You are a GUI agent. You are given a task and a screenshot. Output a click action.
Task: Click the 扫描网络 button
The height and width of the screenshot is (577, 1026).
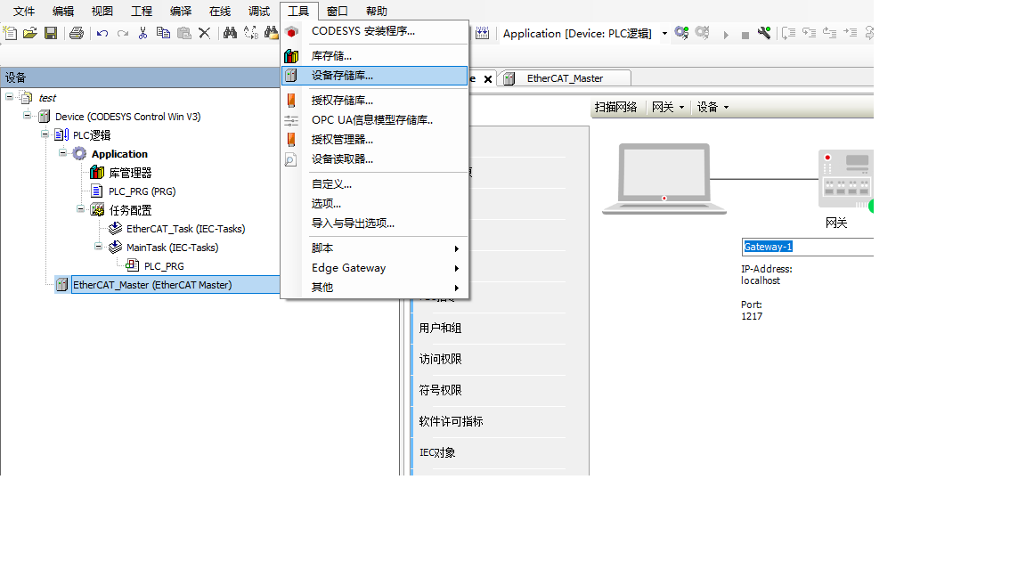tap(615, 107)
